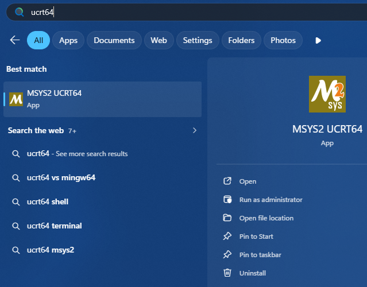This screenshot has width=367, height=287.
Task: Select the All filter tab
Action: (38, 40)
